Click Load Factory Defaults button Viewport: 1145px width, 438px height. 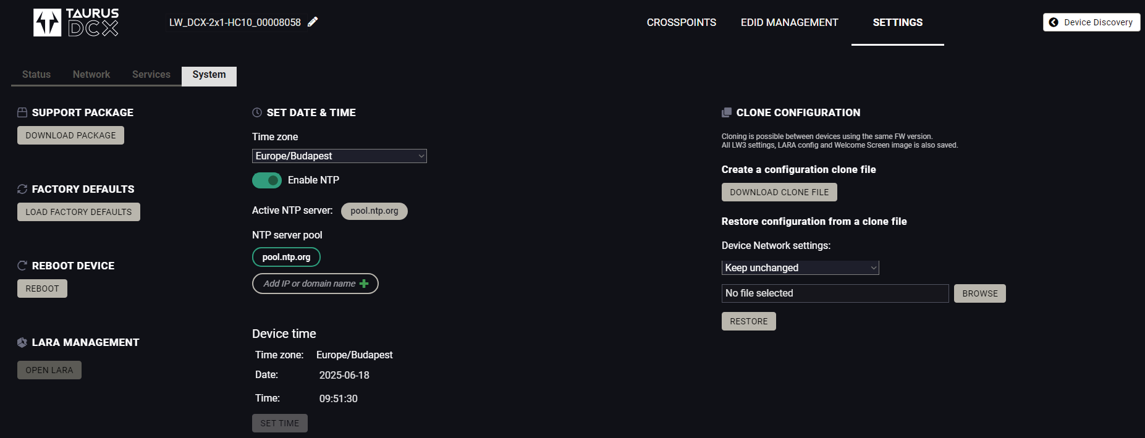pos(78,212)
